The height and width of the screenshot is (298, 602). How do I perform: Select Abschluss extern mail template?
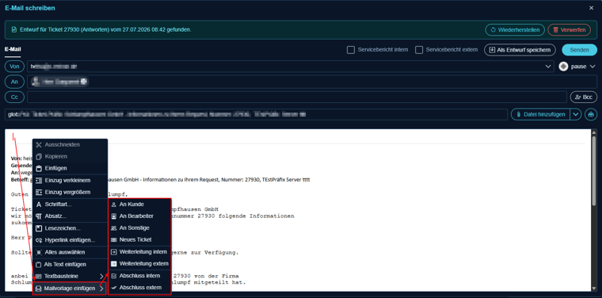(139, 288)
